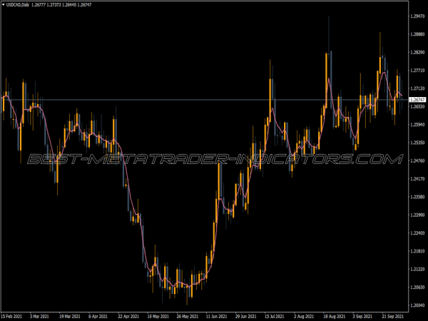Click the 1.22990 price scale value

pos(417,215)
